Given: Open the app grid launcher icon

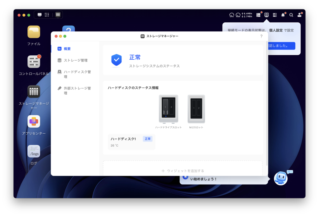Looking at the screenshot, I should [x=47, y=15].
